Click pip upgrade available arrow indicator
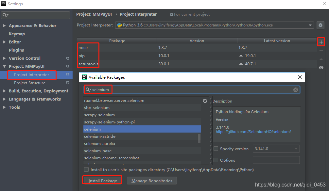 241,56
